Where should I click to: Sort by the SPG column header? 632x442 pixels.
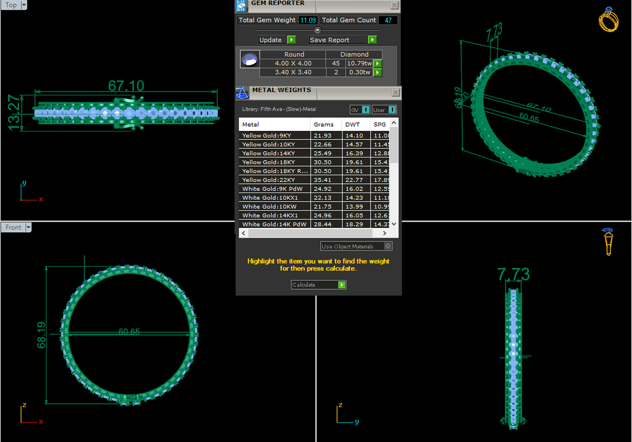380,124
